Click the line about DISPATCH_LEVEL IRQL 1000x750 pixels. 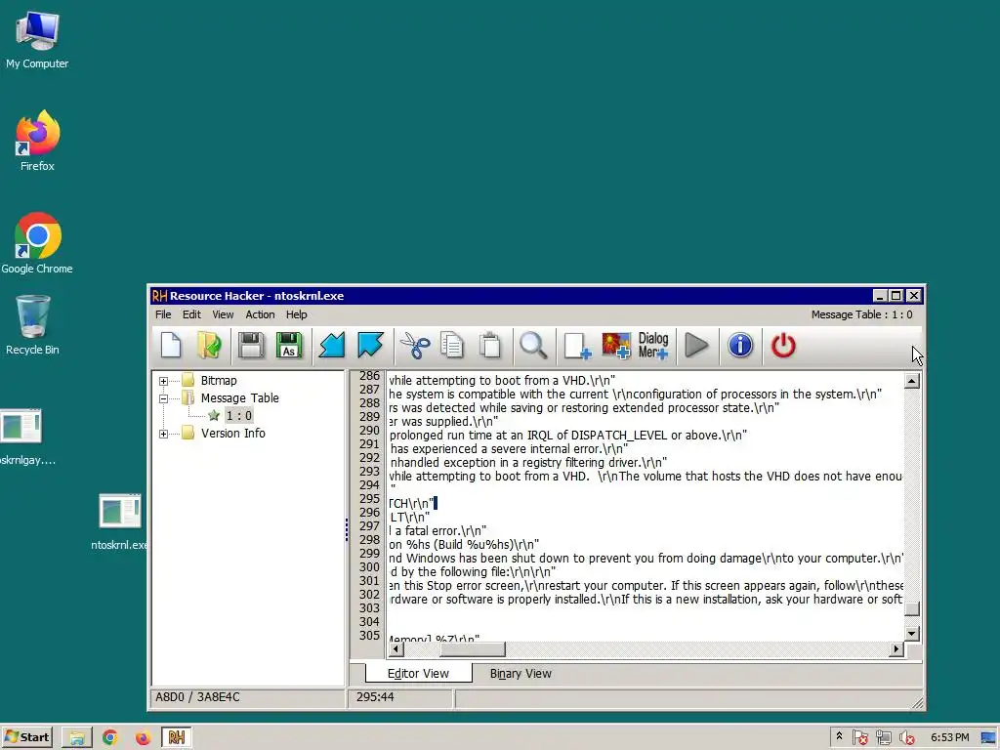point(567,436)
